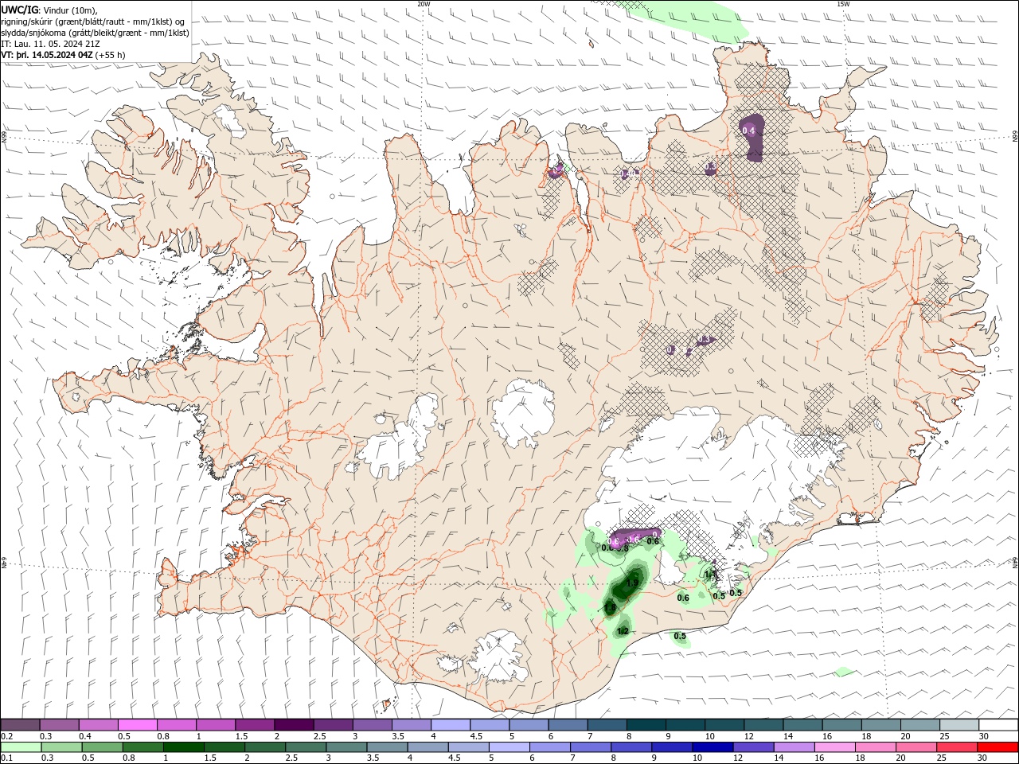The image size is (1019, 764).
Task: Click the '1.2' rainfall value on the map
Action: 623,631
